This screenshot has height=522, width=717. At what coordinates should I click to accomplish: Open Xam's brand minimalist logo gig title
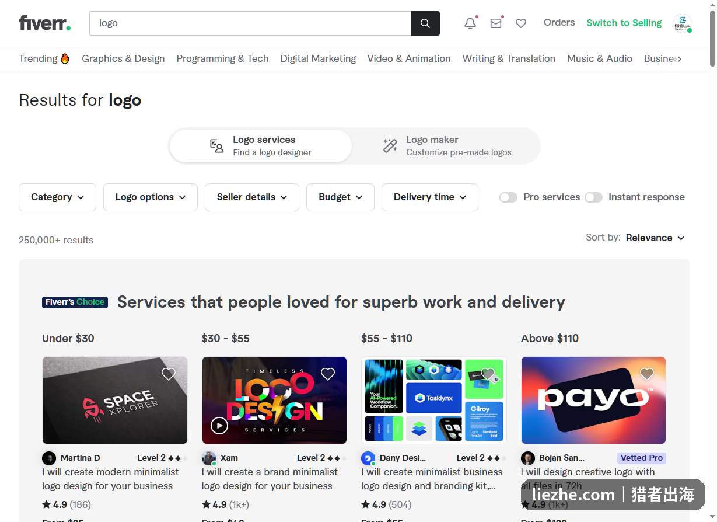coord(270,479)
